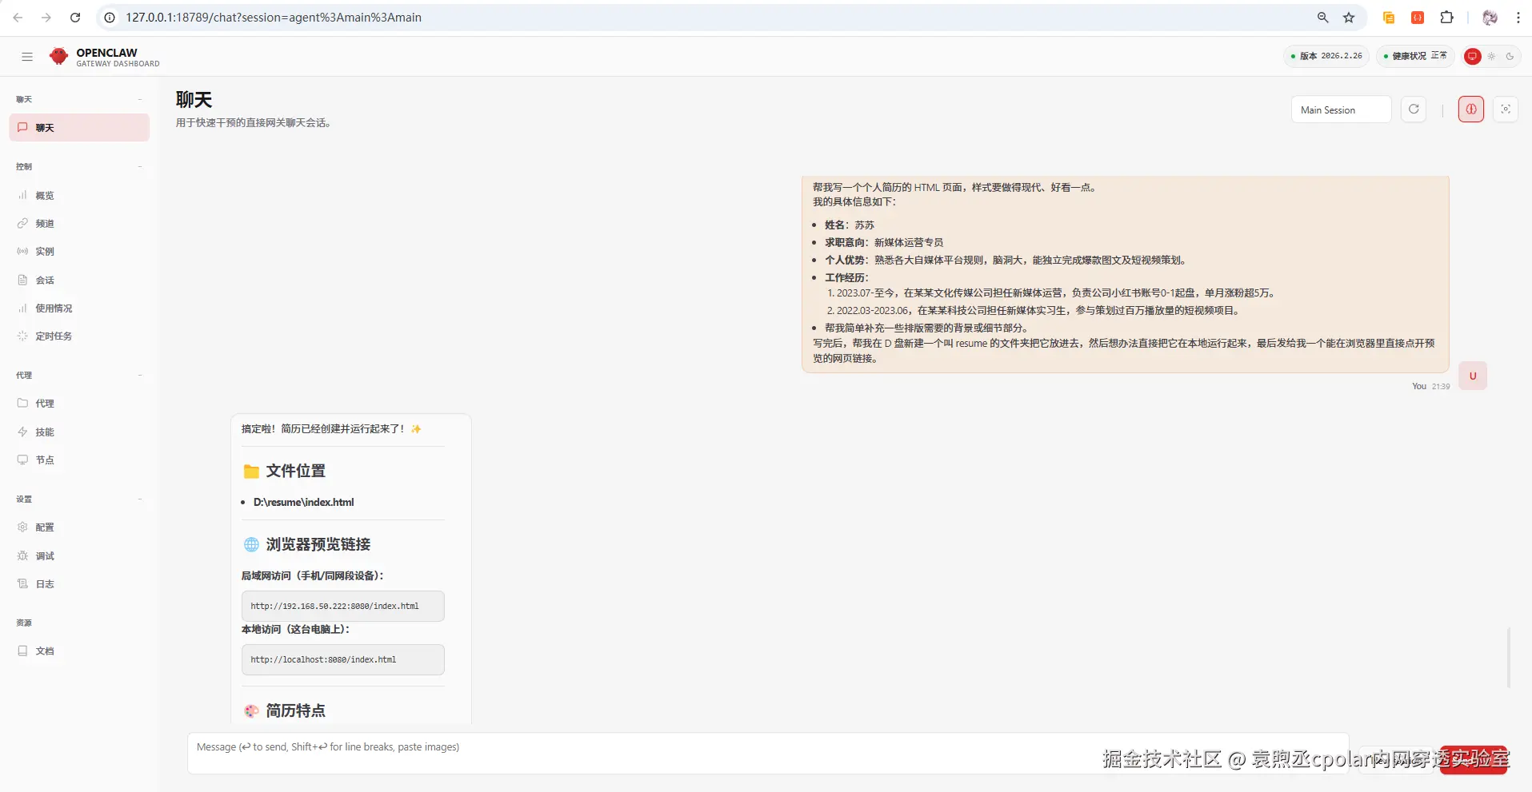Image resolution: width=1532 pixels, height=792 pixels.
Task: Click the 健康状况 正常 health status pill
Action: pos(1415,56)
